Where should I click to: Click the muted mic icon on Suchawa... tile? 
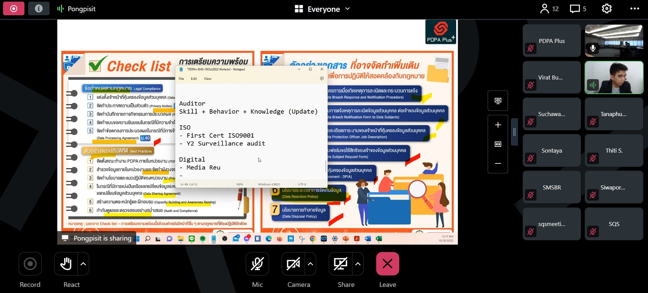coord(531,121)
